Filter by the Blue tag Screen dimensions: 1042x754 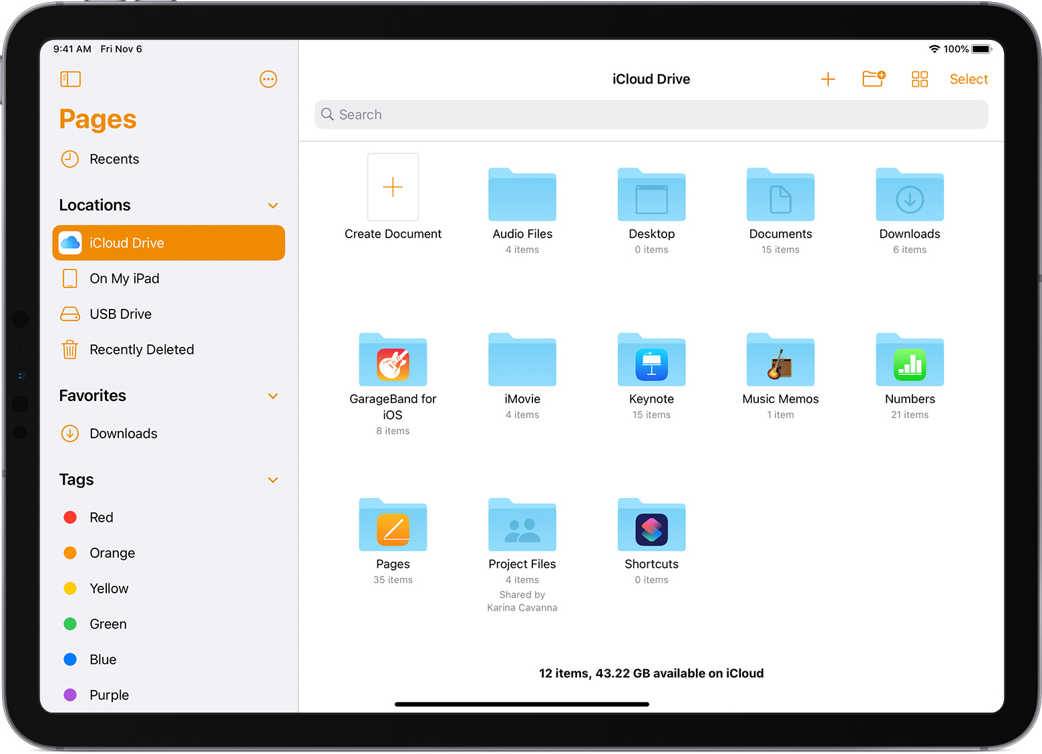pyautogui.click(x=169, y=659)
